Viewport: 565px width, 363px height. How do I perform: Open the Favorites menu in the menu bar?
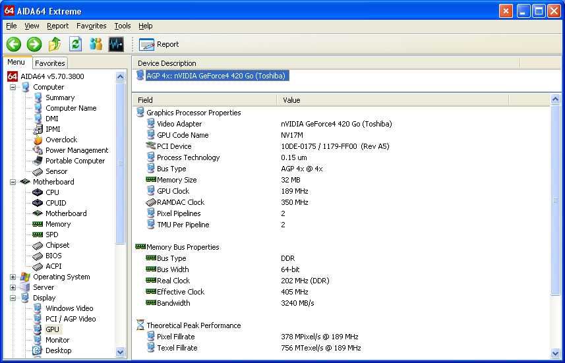pos(91,26)
